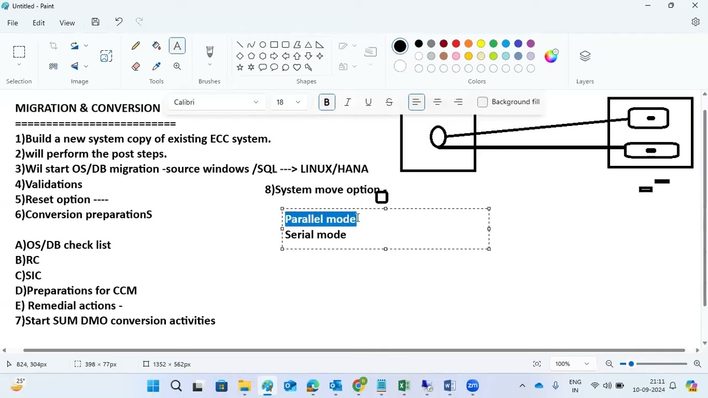The image size is (708, 398).
Task: Pick the Lightning bolt shape
Action: (308, 67)
